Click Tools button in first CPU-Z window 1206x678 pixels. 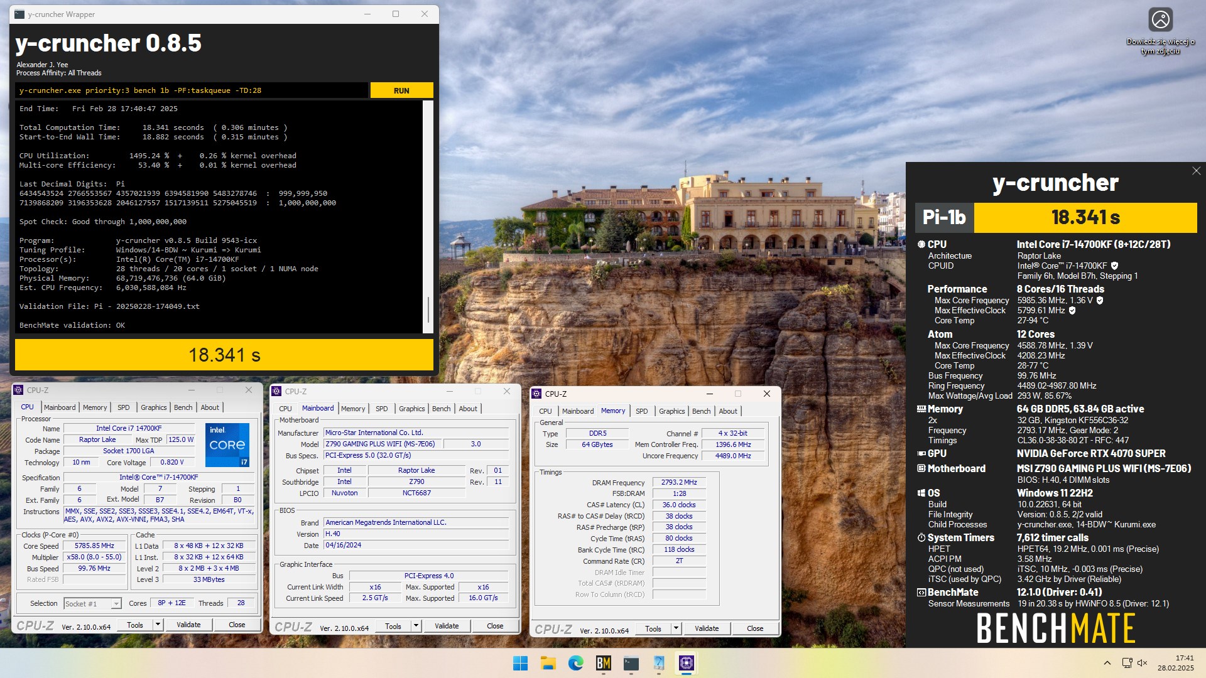pyautogui.click(x=135, y=625)
